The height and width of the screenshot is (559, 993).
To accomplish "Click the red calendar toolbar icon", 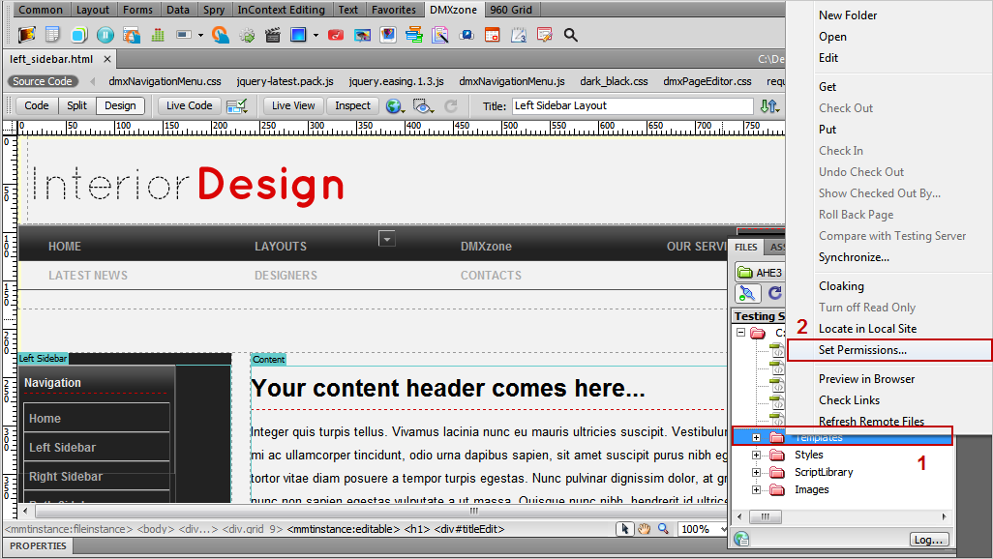I will 492,35.
